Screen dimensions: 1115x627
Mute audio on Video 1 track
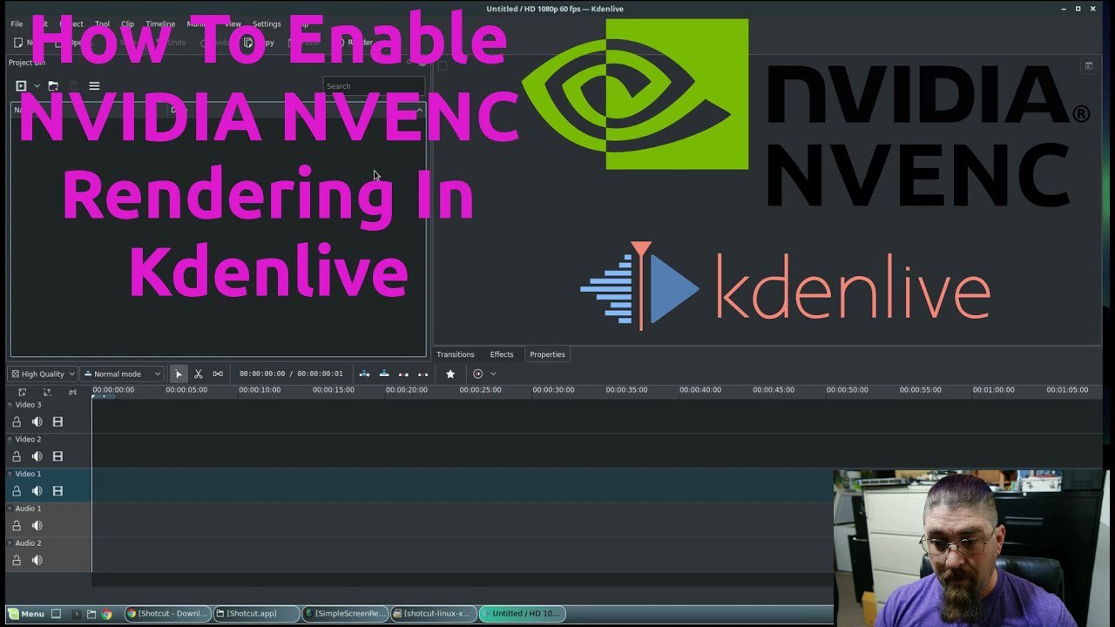point(37,491)
